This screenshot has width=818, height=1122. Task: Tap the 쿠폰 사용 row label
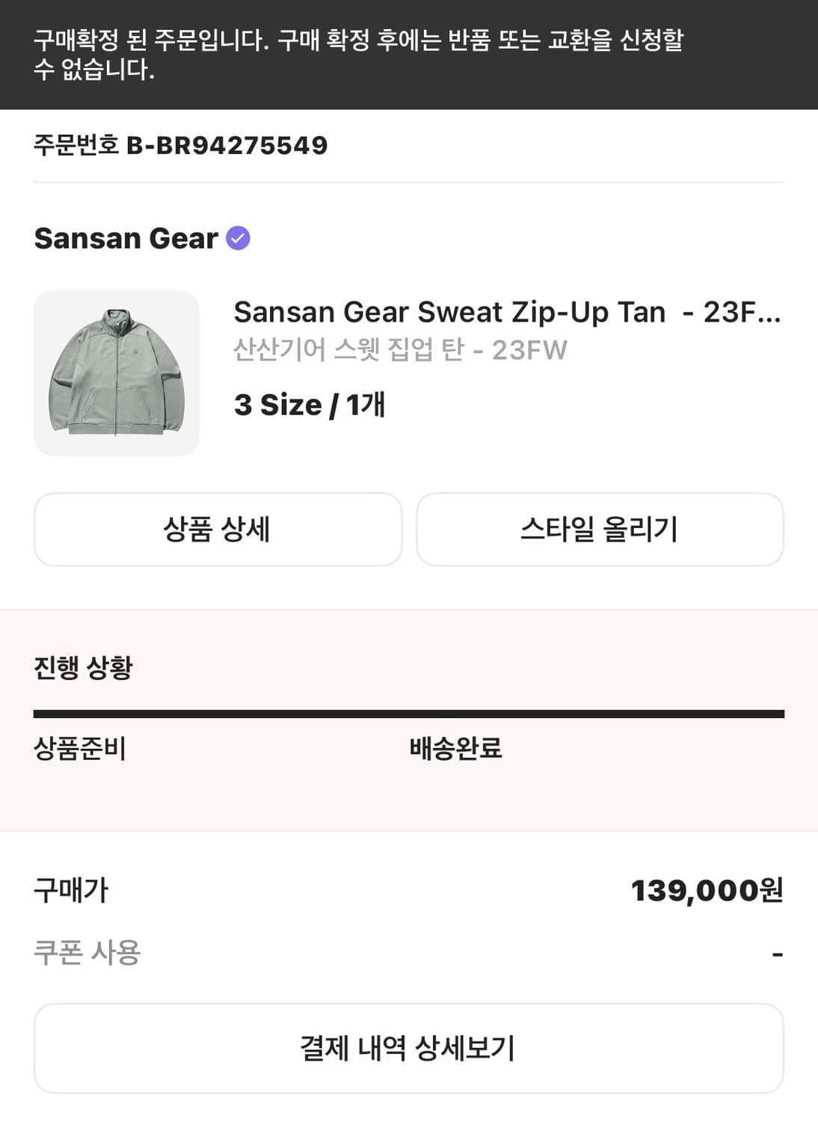pyautogui.click(x=87, y=952)
